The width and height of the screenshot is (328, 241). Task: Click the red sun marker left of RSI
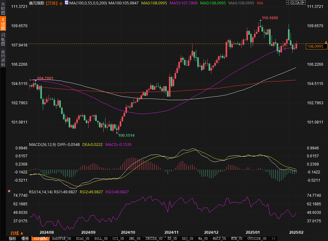coord(9,191)
